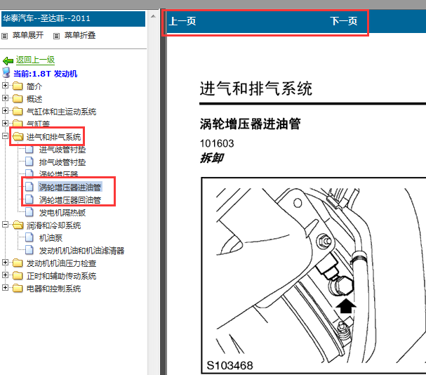
Task: Click the document icon beside 涡轮增压器回油管
Action: 29,199
